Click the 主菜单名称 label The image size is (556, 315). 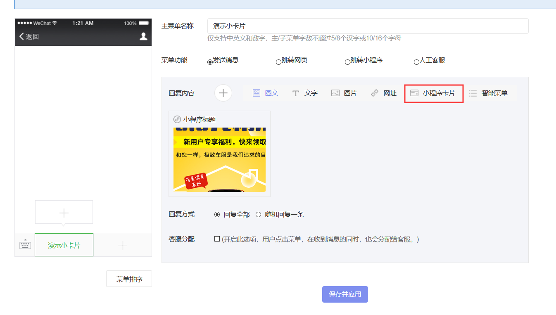177,26
